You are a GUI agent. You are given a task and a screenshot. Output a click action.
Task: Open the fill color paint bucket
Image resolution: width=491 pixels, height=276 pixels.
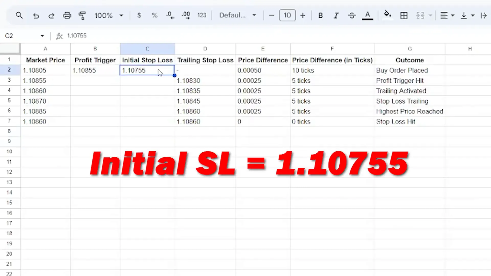[x=387, y=15]
